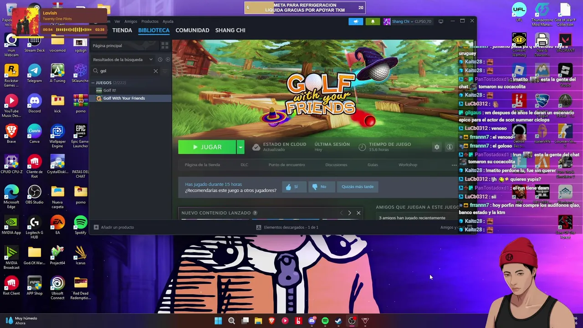Open the Workshop link

point(408,165)
